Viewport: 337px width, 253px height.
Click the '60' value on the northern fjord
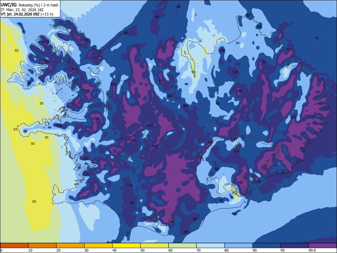click(x=194, y=72)
